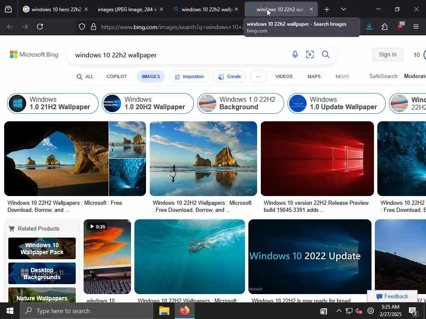Open Bing visual search camera icon

310,54
